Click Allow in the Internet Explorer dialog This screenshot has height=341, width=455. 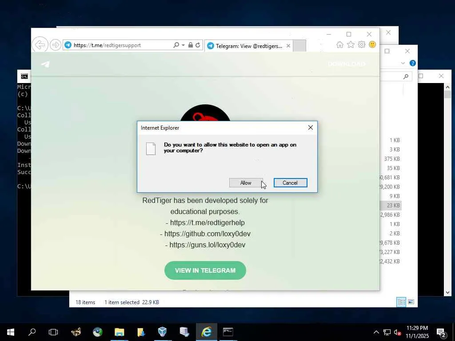pyautogui.click(x=246, y=182)
